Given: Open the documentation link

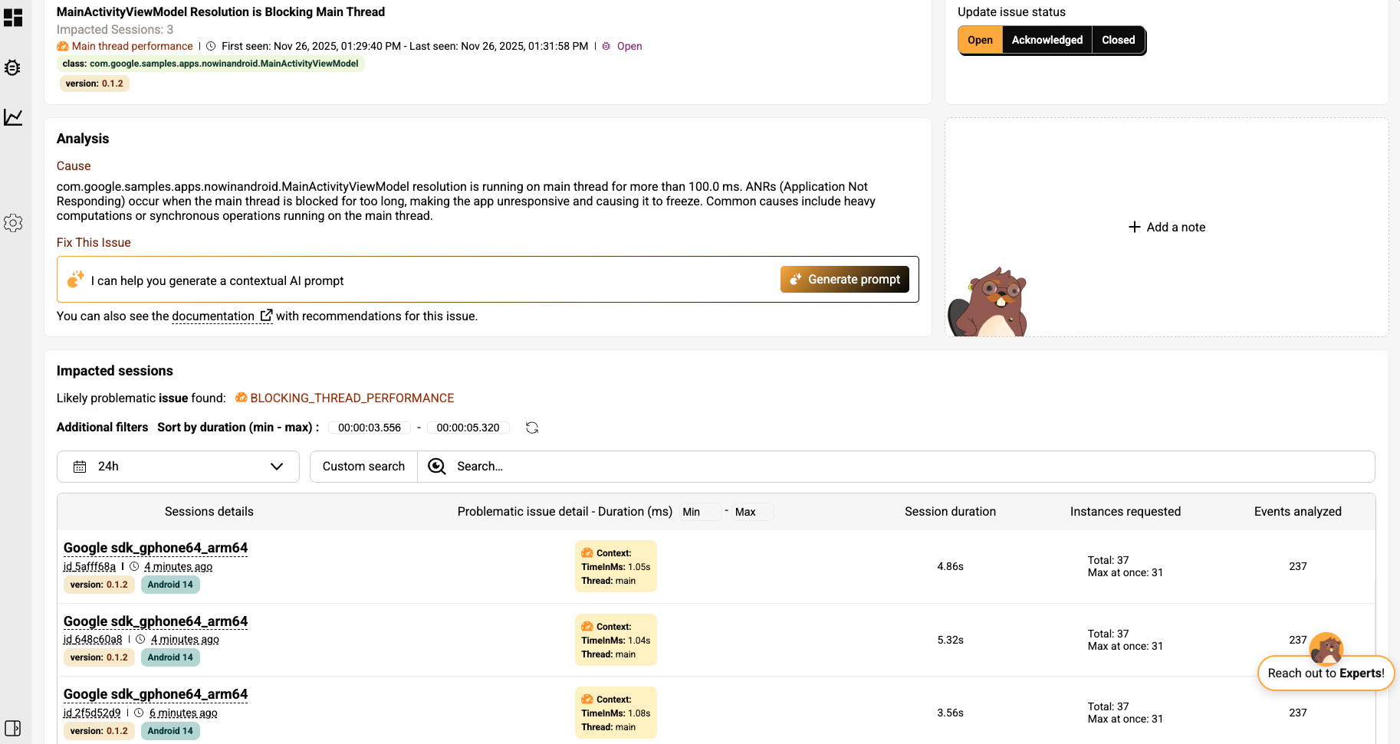Looking at the screenshot, I should tap(213, 316).
